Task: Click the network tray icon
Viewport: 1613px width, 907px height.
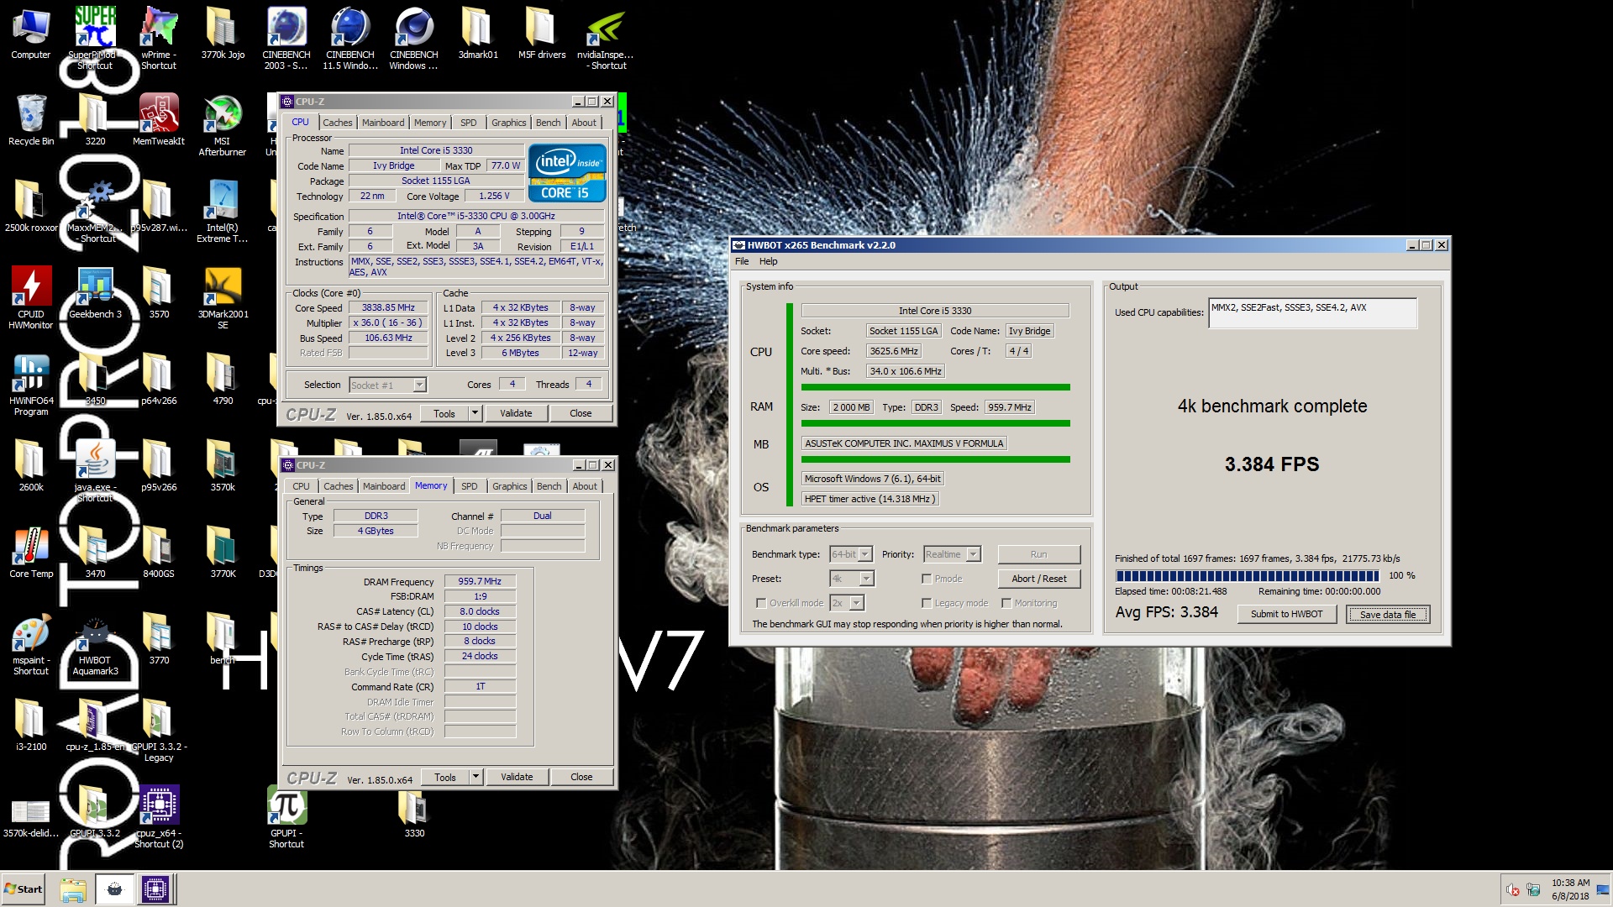Action: 1533,889
